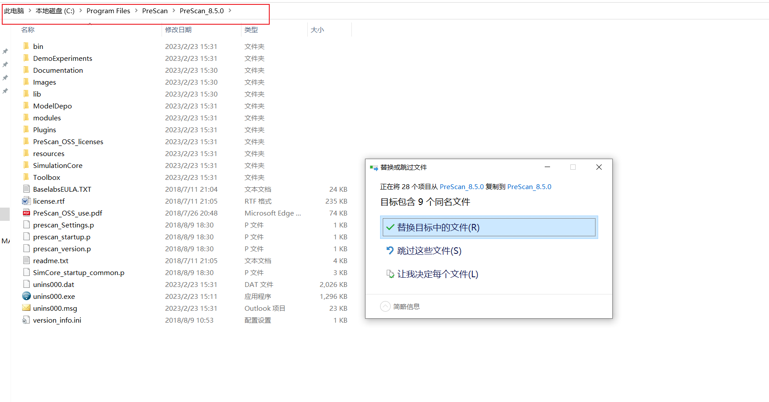Select the unins000.exe application icon
The height and width of the screenshot is (402, 769).
click(x=26, y=296)
